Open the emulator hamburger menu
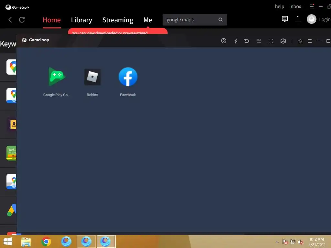The height and width of the screenshot is (248, 331). click(310, 41)
